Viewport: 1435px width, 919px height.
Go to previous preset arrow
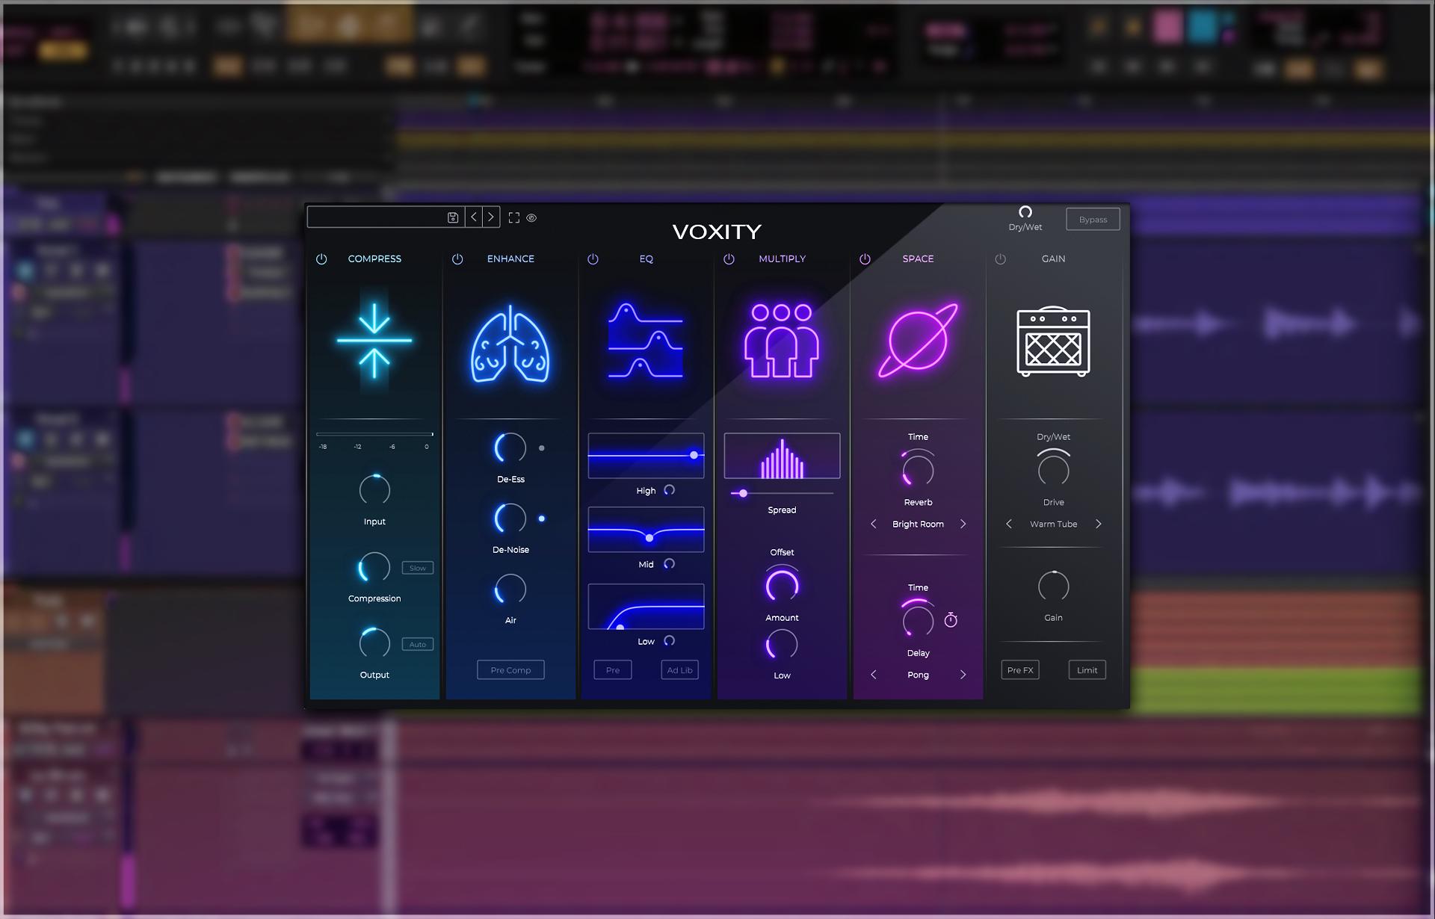coord(474,217)
